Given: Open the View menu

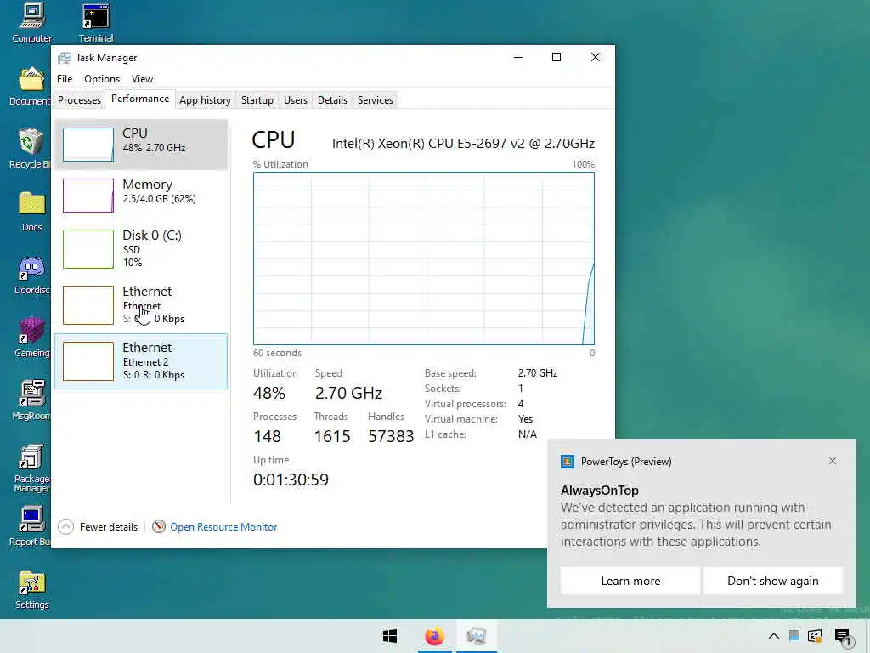Looking at the screenshot, I should (142, 79).
